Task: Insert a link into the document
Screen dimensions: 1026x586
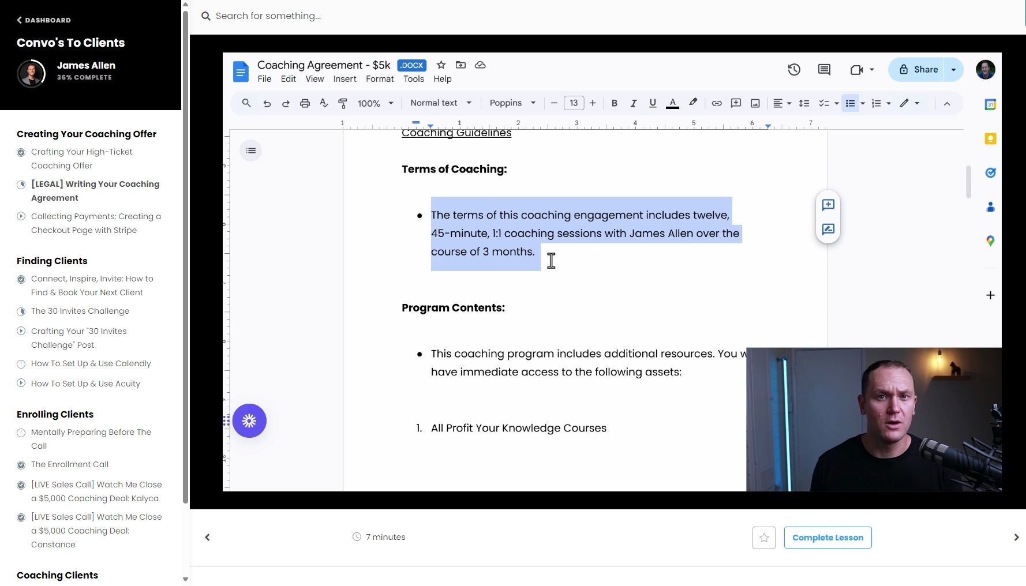Action: (x=717, y=103)
